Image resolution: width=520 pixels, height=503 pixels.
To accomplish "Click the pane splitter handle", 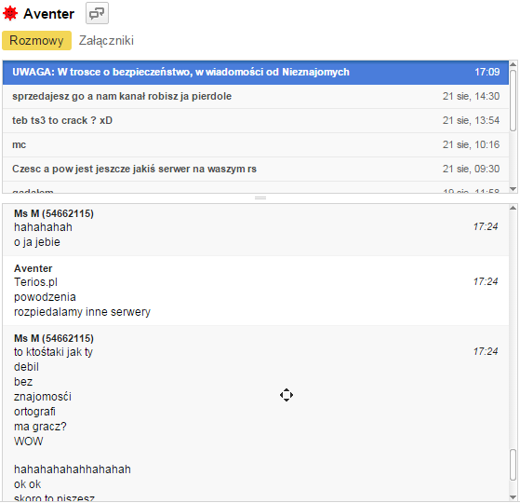I will [x=260, y=197].
